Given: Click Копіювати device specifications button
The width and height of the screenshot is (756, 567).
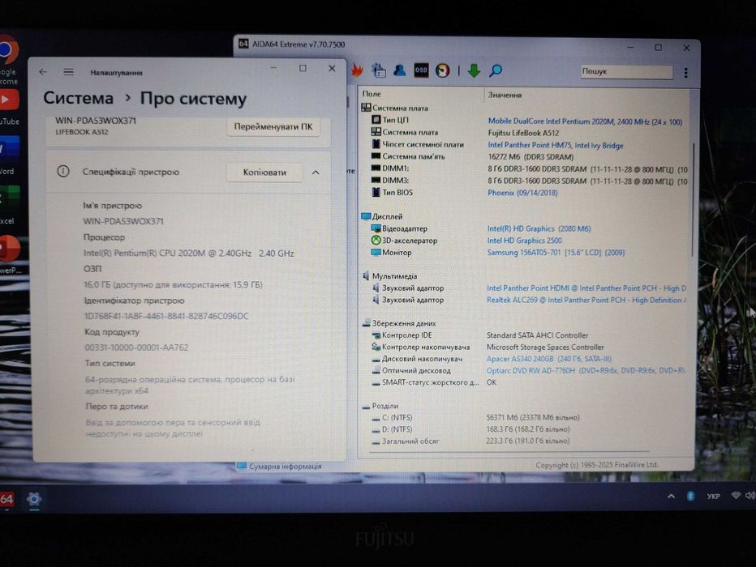Looking at the screenshot, I should (x=264, y=173).
